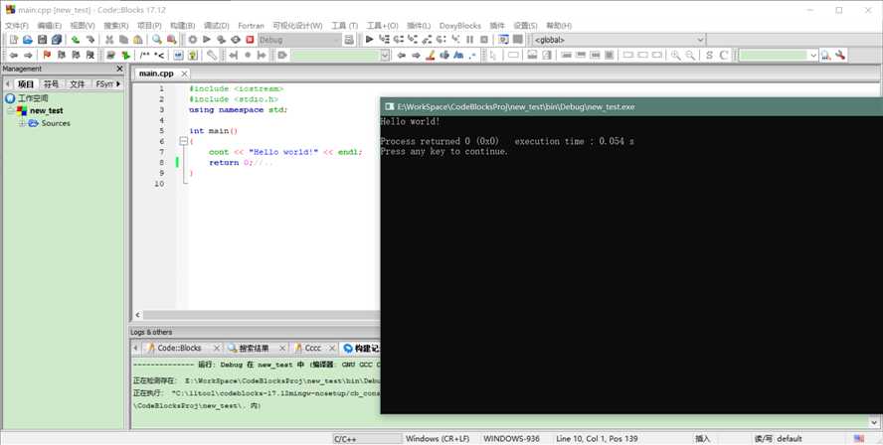Click the Paste icon

pyautogui.click(x=138, y=40)
